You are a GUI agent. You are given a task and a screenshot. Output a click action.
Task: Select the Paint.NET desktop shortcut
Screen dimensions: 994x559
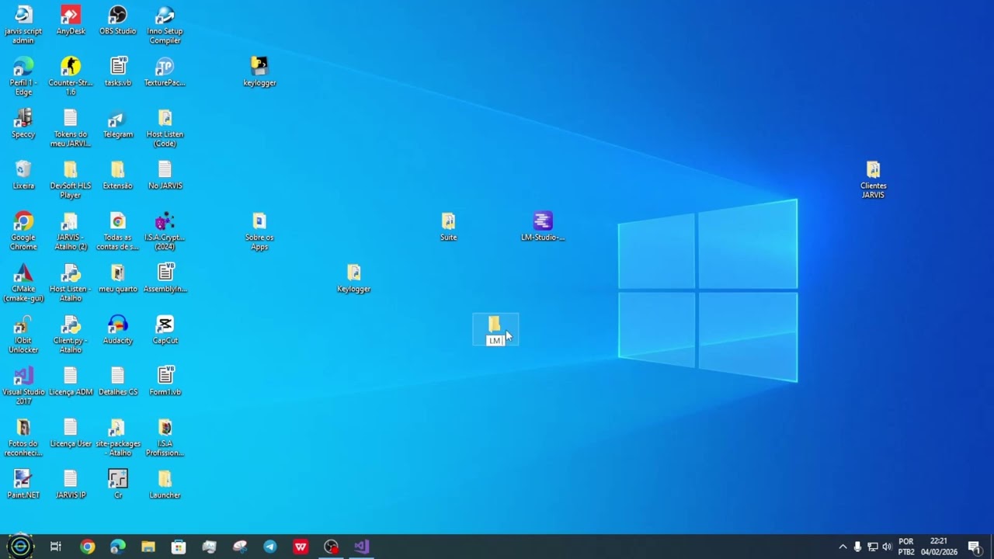(23, 484)
